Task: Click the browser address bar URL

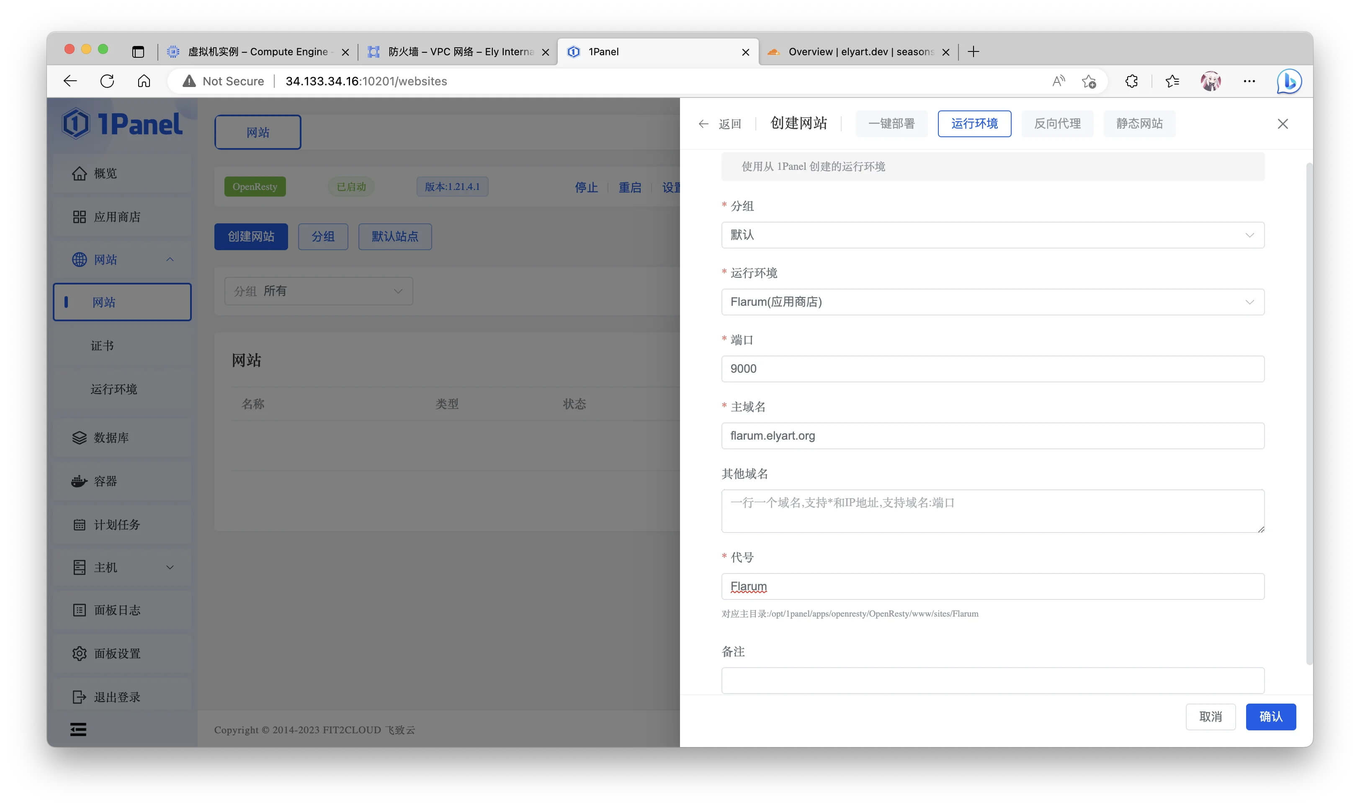Action: coord(366,81)
